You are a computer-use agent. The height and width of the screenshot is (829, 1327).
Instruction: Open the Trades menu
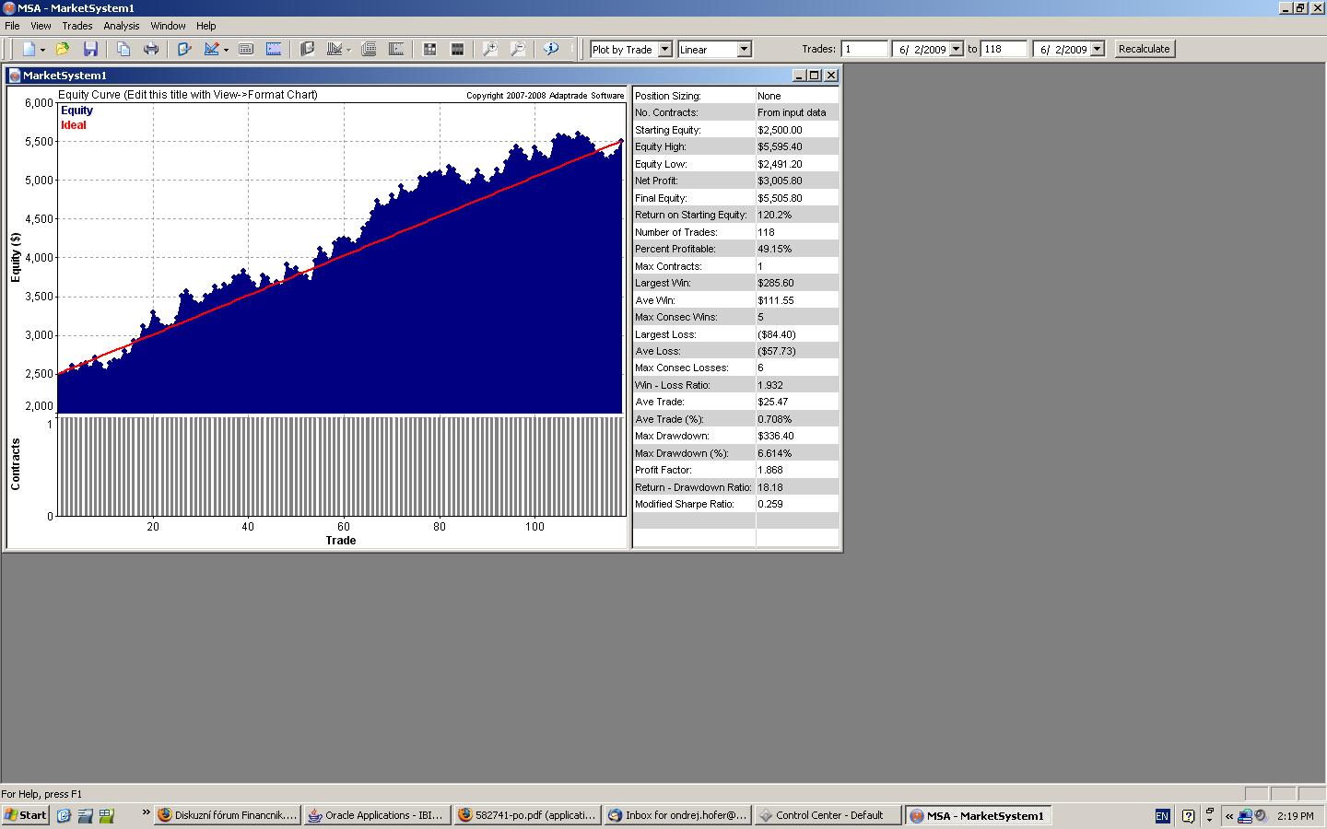(x=76, y=26)
